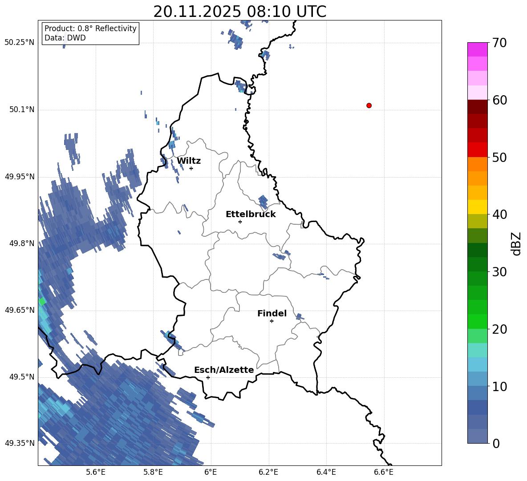Screen dimensions: 527x481
Task: Click the 60 tick on the colorbar
Action: tap(499, 100)
